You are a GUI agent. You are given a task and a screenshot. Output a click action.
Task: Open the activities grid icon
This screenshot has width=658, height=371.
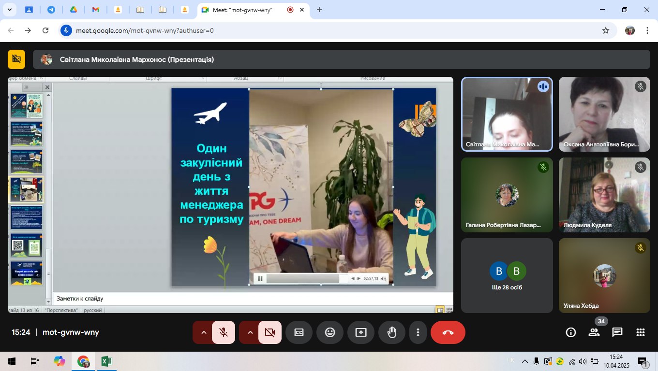641,332
